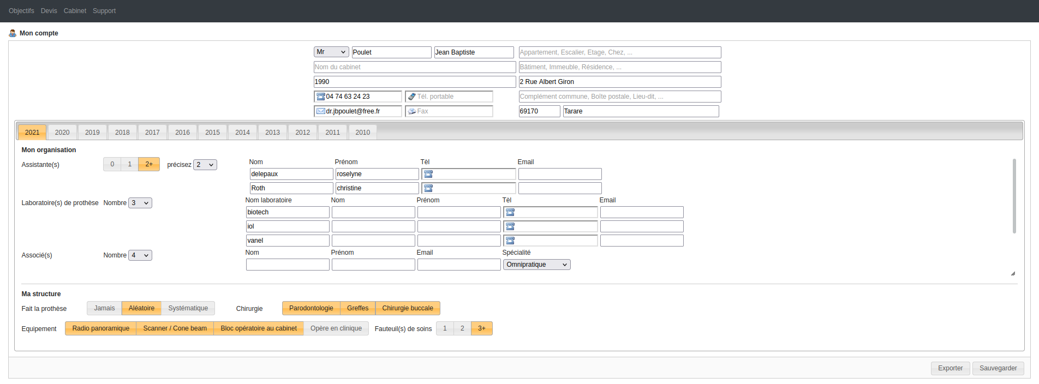
Task: Click the Exporter button
Action: (950, 368)
